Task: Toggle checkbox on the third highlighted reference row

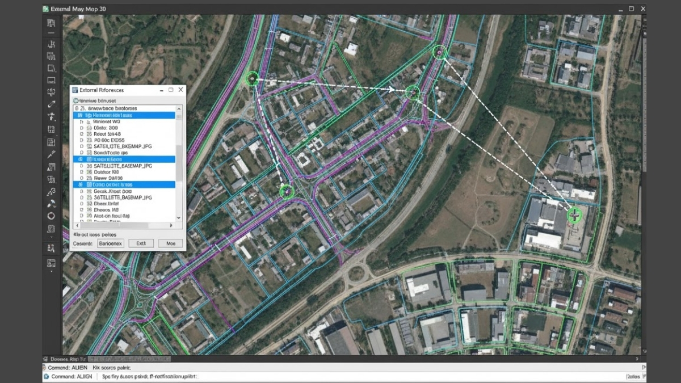Action: pos(80,184)
